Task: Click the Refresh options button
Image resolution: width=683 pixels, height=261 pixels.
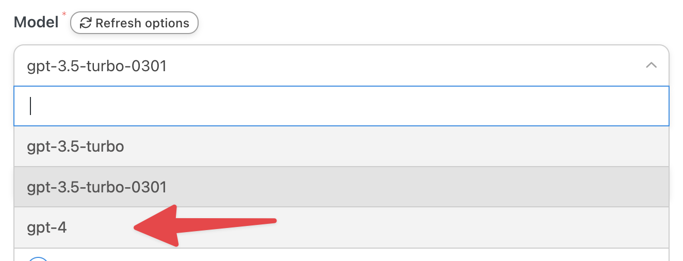Action: (134, 23)
